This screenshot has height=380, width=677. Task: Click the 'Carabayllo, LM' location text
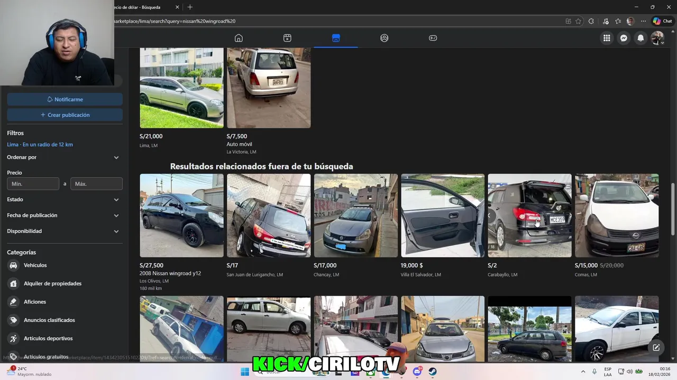pyautogui.click(x=502, y=274)
